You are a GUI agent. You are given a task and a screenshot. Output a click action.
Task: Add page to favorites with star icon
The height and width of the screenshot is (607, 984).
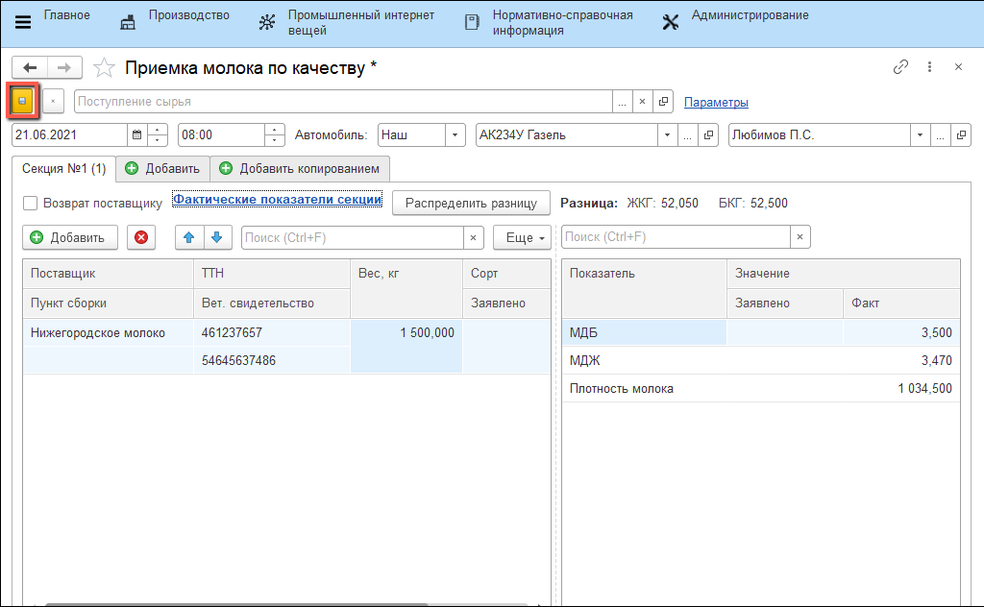click(x=106, y=68)
